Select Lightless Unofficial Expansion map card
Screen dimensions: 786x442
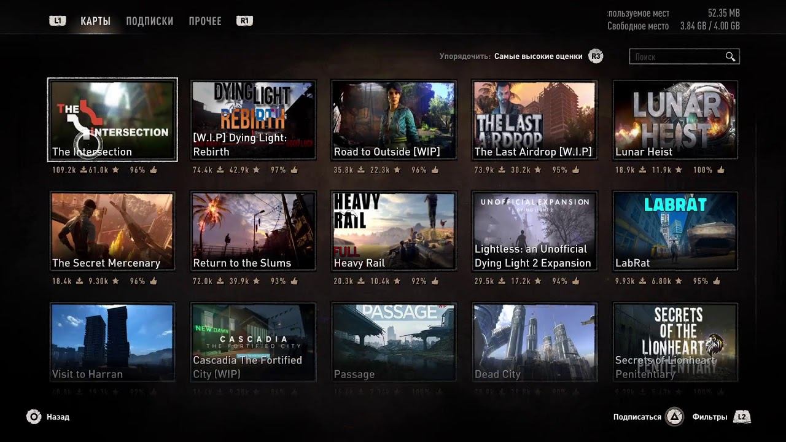(534, 231)
